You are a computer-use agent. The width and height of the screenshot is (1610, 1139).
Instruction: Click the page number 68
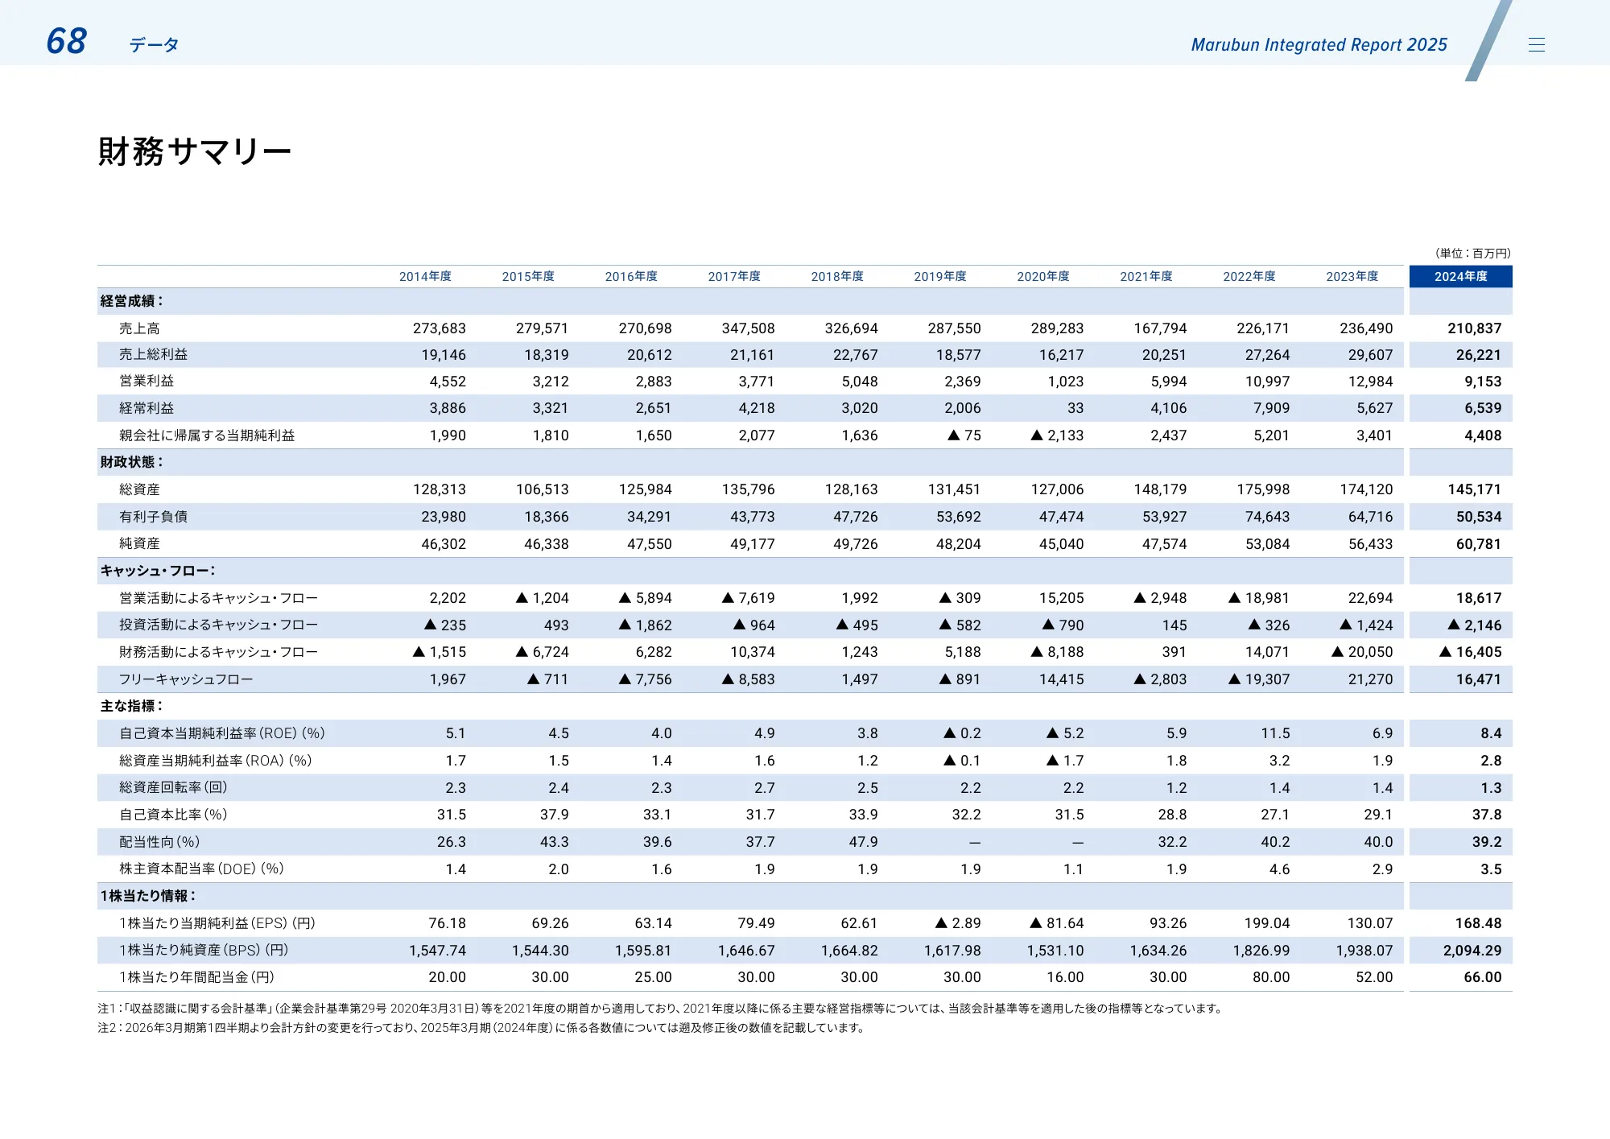pos(64,43)
